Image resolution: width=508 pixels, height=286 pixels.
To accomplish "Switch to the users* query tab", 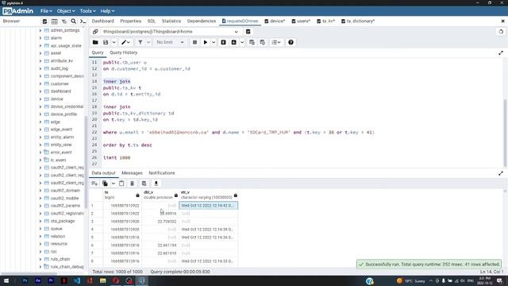I will click(x=301, y=21).
